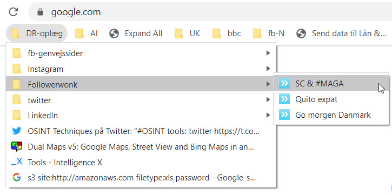Viewport: 392px width, 195px height.
Task: Click the Followerwonk icon beside Go morgen Danmark
Action: (x=284, y=115)
